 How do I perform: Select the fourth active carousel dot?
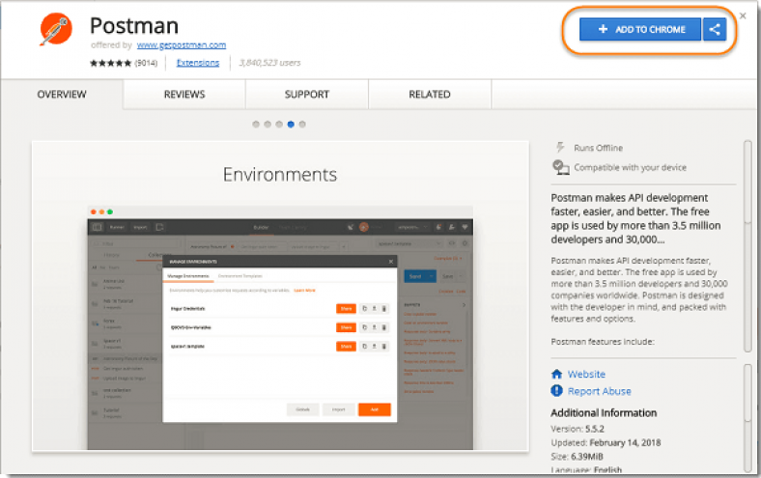[x=291, y=125]
